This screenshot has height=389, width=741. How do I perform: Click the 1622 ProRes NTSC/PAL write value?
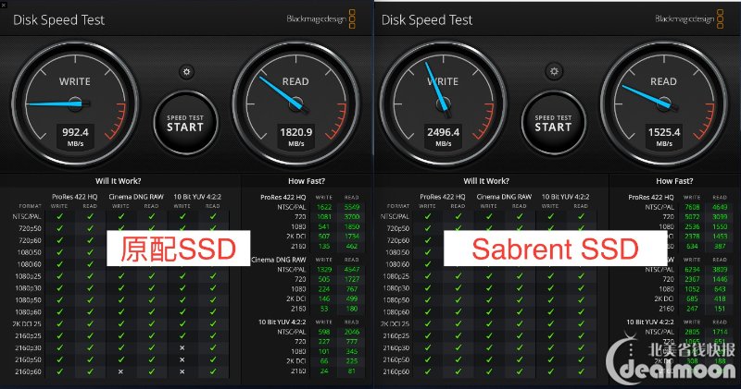pyautogui.click(x=324, y=207)
